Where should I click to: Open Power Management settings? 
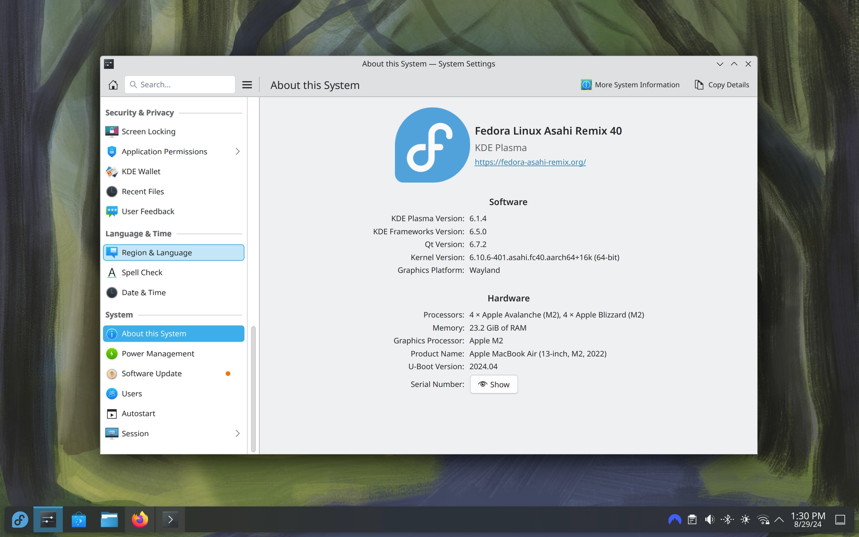174,354
